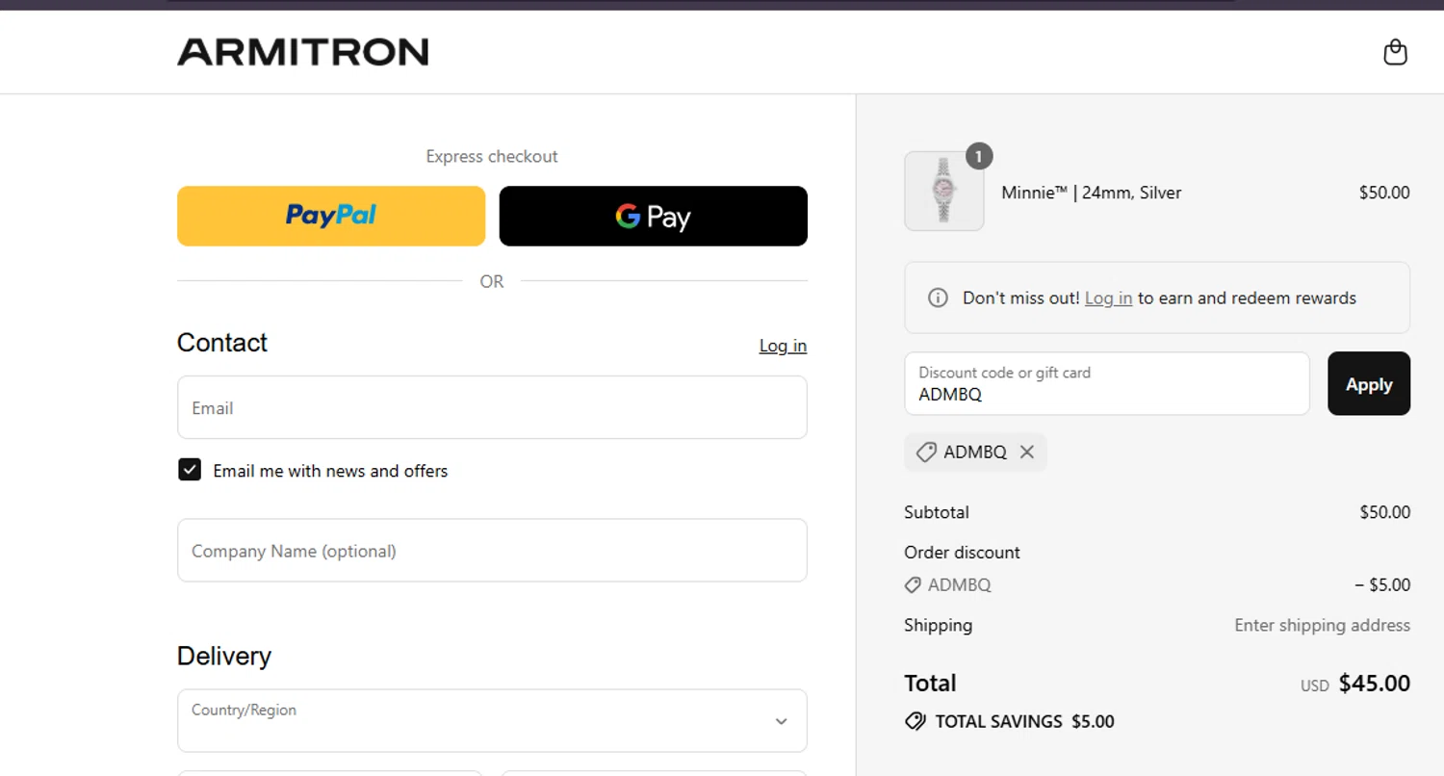Click the TOTAL SAVINGS $5.00 text
Screen dimensions: 1444x776
pyautogui.click(x=1024, y=721)
